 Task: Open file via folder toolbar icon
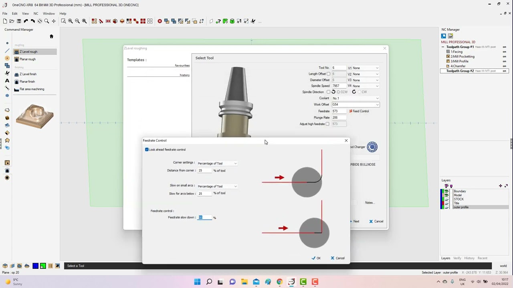[12, 21]
